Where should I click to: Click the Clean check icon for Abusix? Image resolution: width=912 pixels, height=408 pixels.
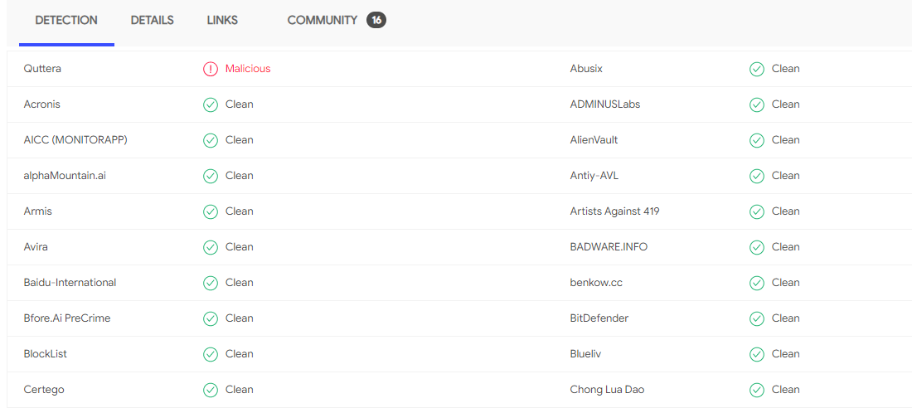click(757, 69)
